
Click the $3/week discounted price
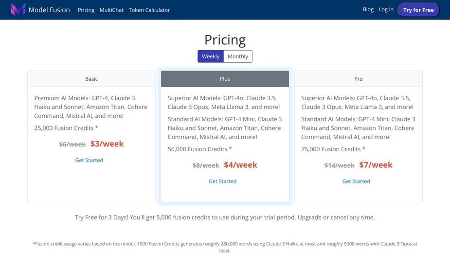107,144
